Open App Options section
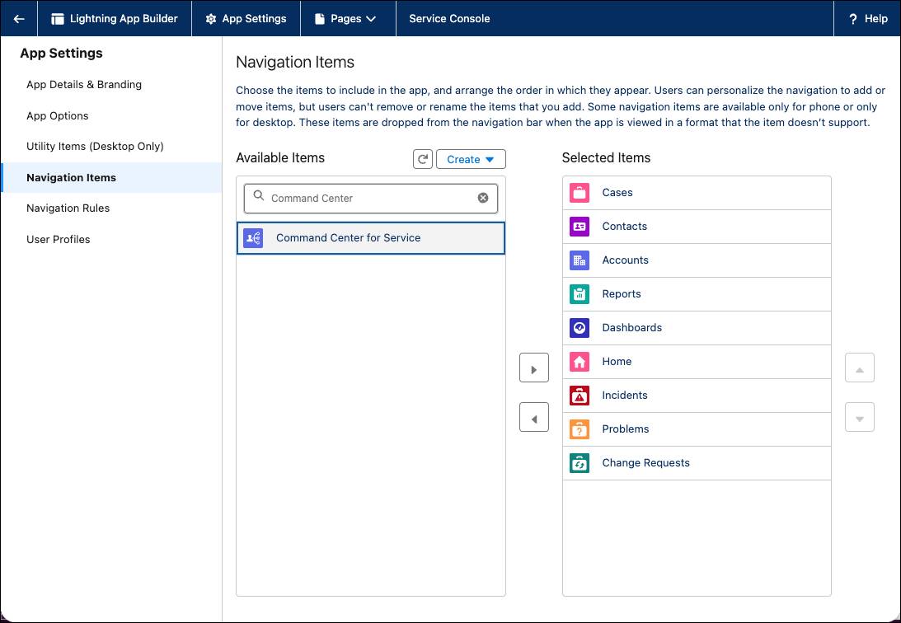The image size is (901, 623). coord(58,115)
